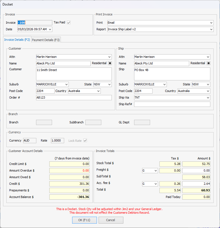Click the Branch field
The image size is (220, 228).
[44, 123]
